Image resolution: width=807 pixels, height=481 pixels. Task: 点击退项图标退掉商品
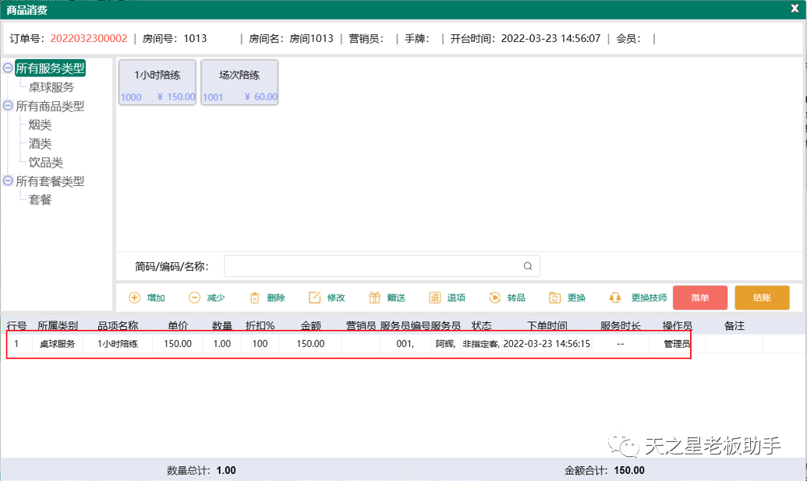point(437,297)
